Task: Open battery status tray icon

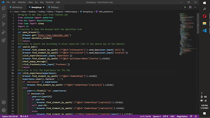Action: (202, 100)
